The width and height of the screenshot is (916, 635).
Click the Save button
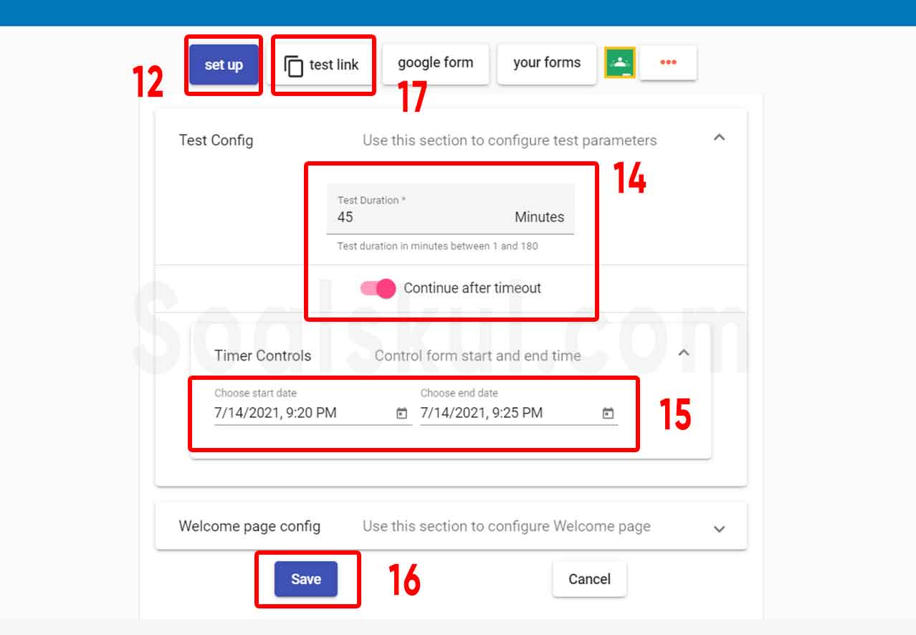[x=306, y=579]
